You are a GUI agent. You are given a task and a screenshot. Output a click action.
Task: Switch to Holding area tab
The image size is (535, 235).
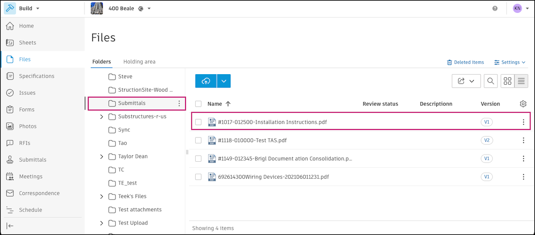click(x=139, y=62)
